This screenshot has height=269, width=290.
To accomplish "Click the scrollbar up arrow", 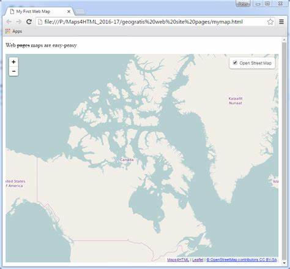I will [284, 40].
